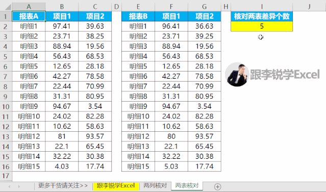
Task: Select cell B16 with value 4.03
Action: 62,166
